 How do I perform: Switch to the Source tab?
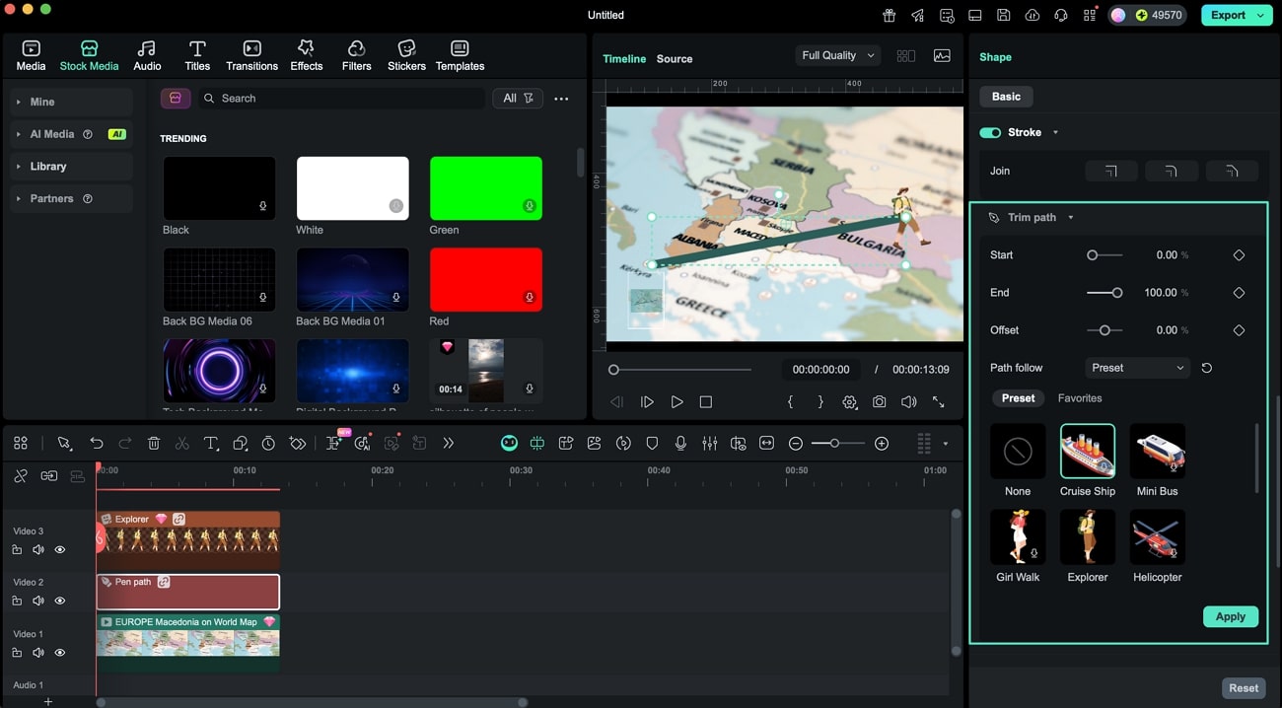click(x=675, y=59)
